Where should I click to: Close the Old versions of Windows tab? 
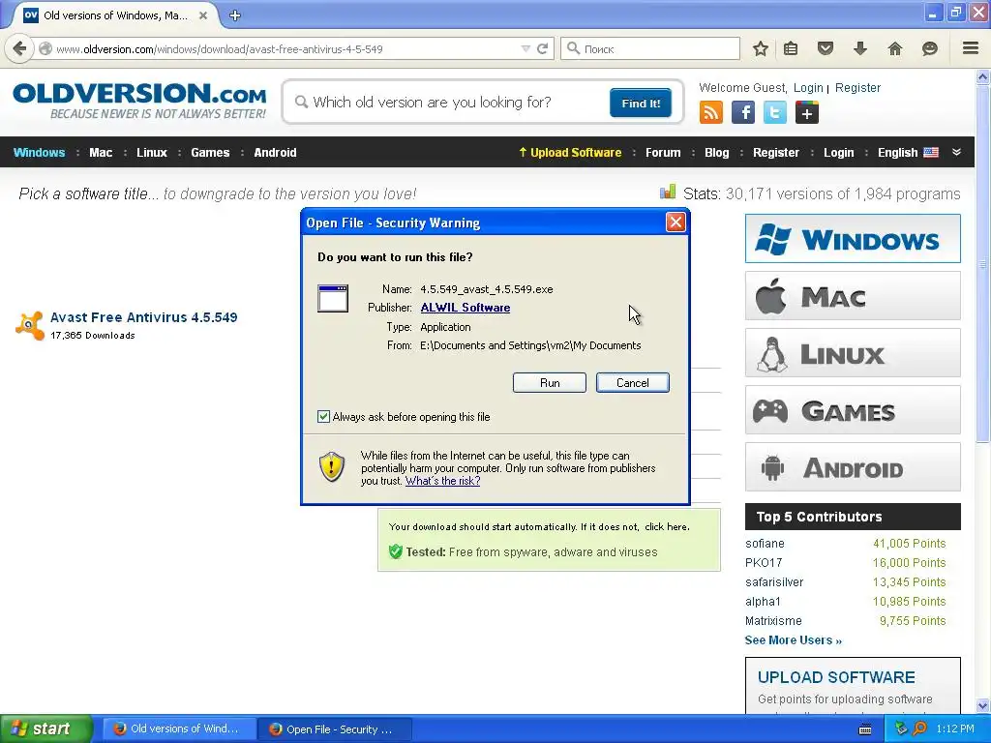pyautogui.click(x=203, y=15)
